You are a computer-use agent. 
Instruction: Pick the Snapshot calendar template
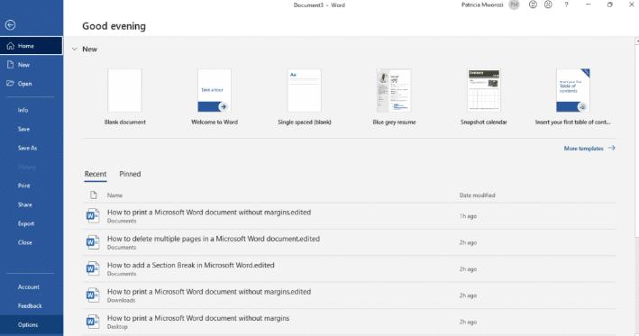coord(484,90)
